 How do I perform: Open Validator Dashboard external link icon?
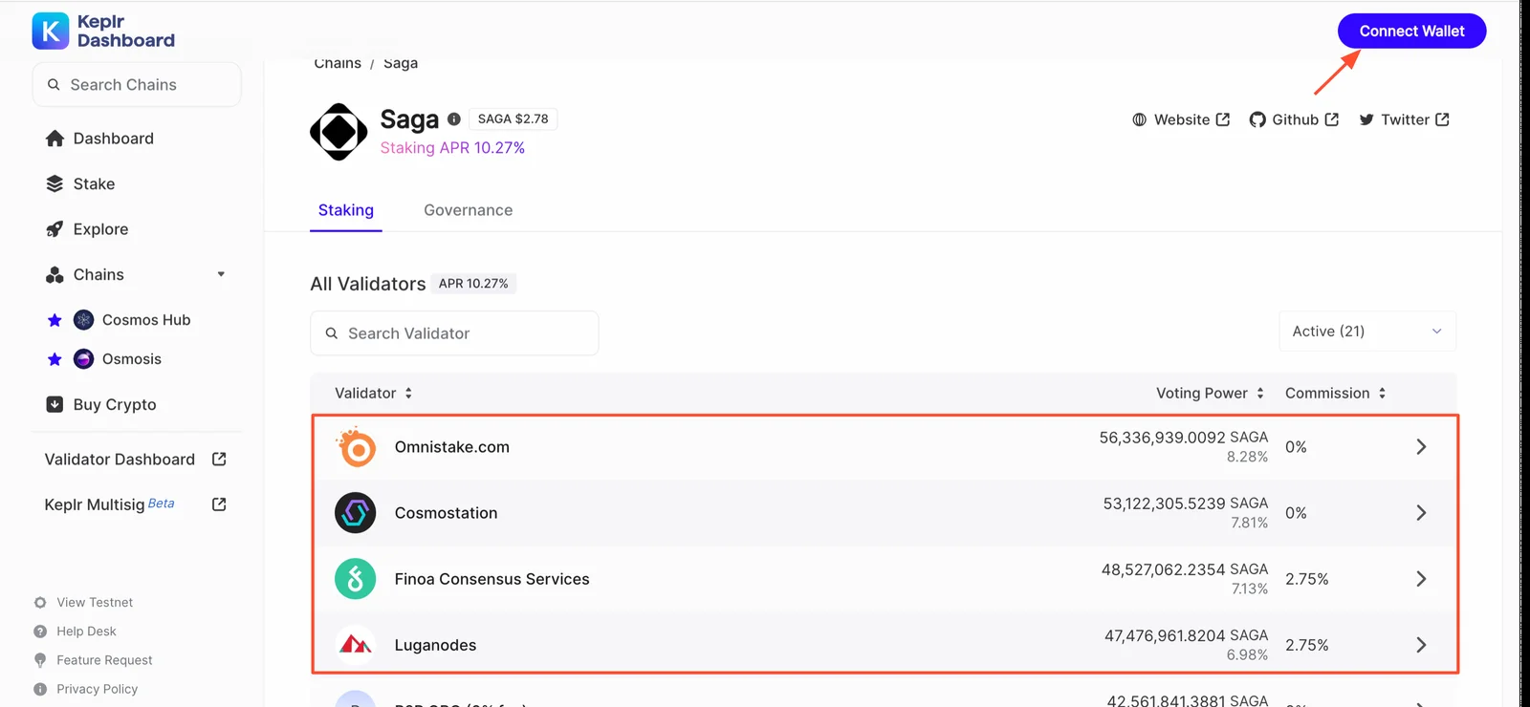point(219,460)
